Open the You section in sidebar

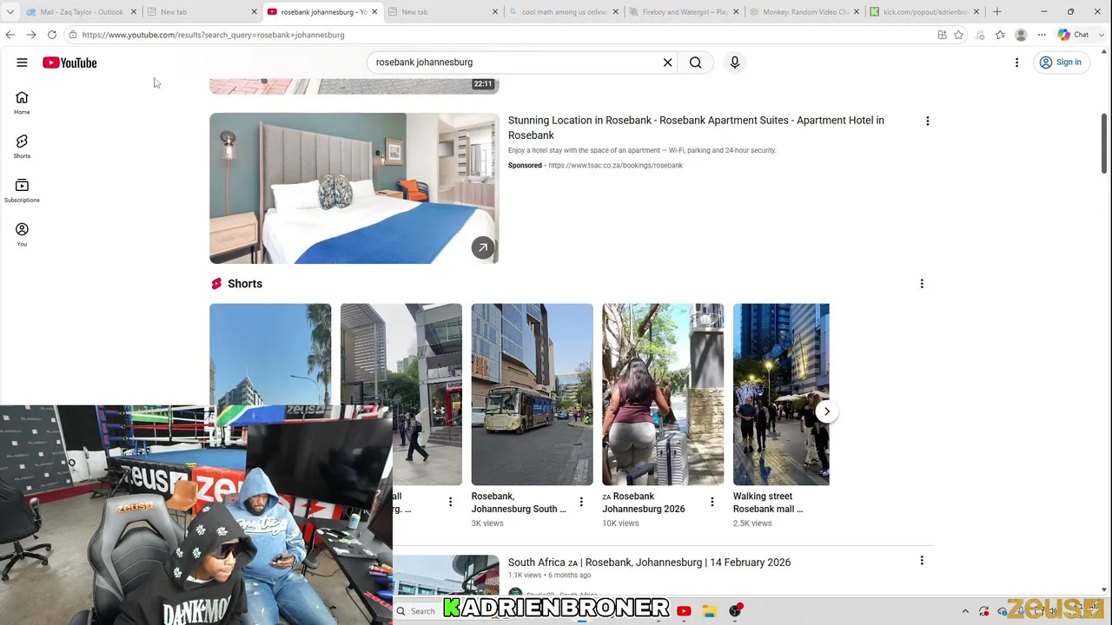tap(22, 234)
